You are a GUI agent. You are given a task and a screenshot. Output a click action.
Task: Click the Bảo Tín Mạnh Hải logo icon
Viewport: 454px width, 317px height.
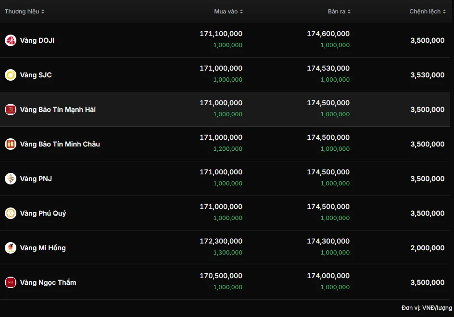coord(11,110)
